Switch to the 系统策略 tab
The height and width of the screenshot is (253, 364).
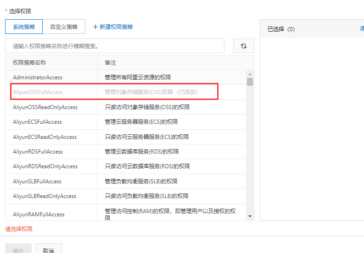coord(24,27)
